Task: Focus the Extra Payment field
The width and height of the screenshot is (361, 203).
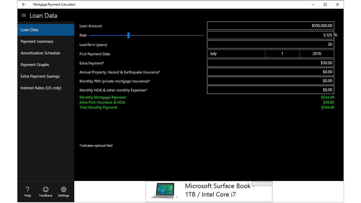Action: pyautogui.click(x=270, y=63)
